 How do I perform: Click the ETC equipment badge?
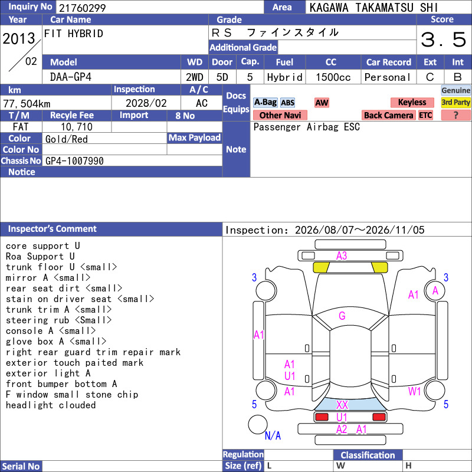(425, 115)
